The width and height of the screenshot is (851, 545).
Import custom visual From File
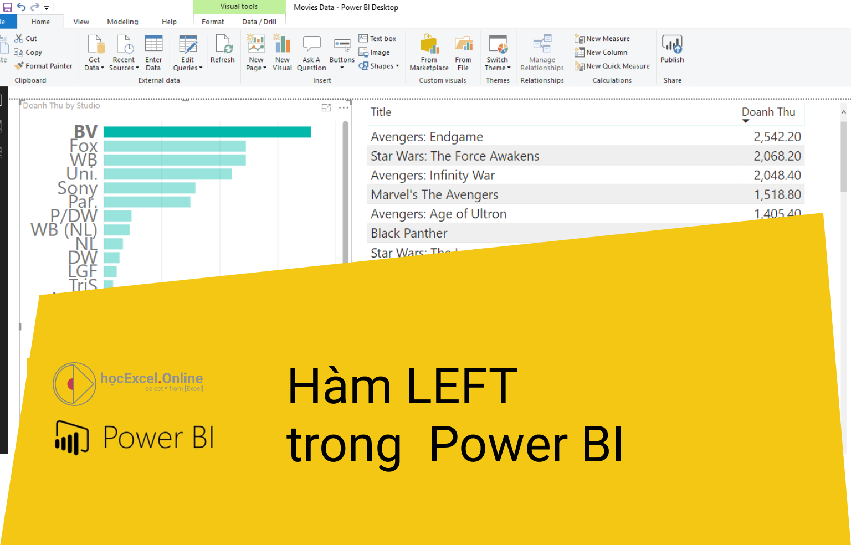tap(463, 53)
